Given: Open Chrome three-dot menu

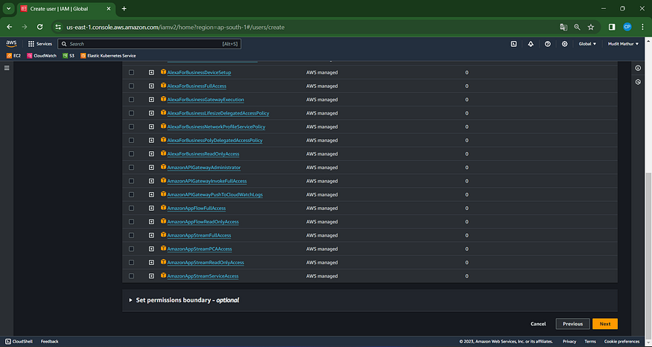Looking at the screenshot, I should (642, 27).
